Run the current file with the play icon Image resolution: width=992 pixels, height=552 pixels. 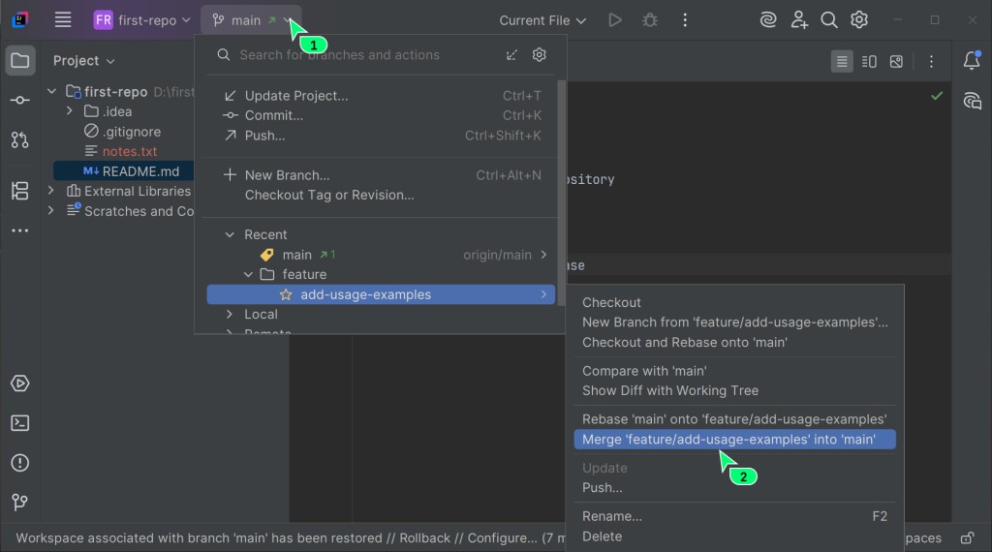tap(615, 20)
